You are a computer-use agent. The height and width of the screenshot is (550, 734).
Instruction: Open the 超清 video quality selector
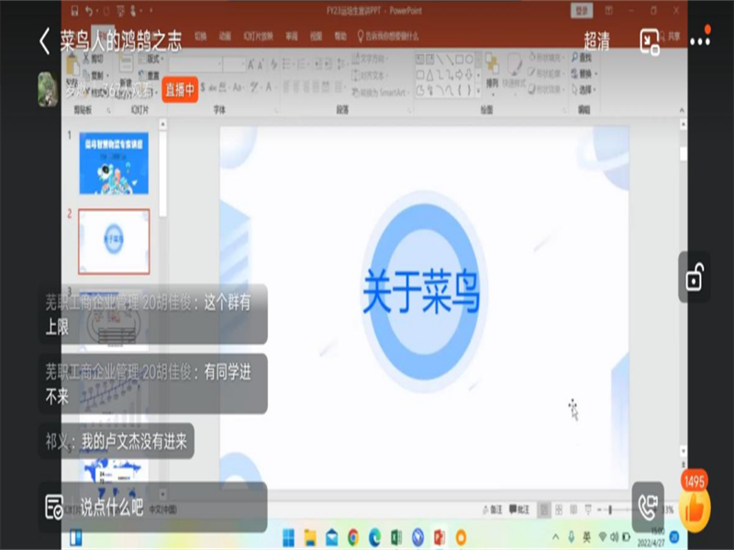(596, 41)
